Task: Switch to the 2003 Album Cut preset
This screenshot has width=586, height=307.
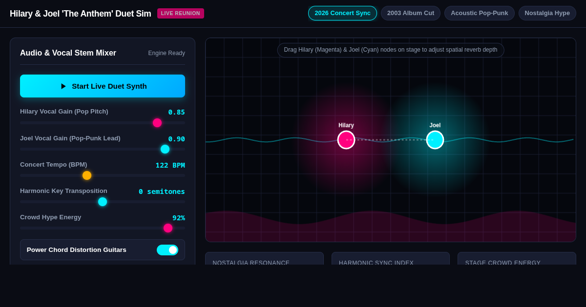Action: coord(411,13)
